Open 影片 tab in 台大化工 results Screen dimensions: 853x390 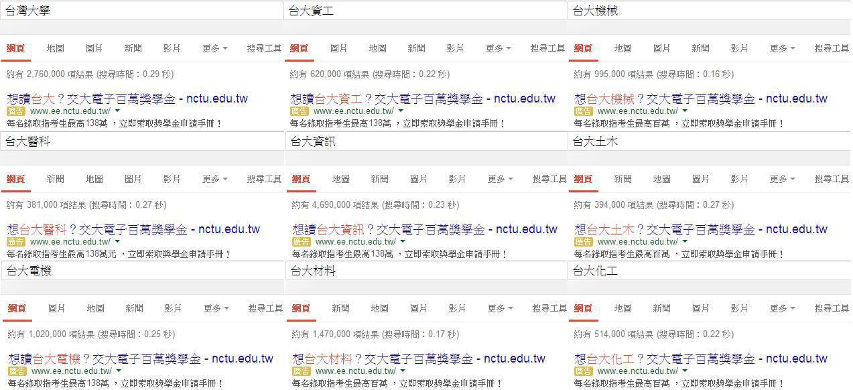tap(739, 308)
